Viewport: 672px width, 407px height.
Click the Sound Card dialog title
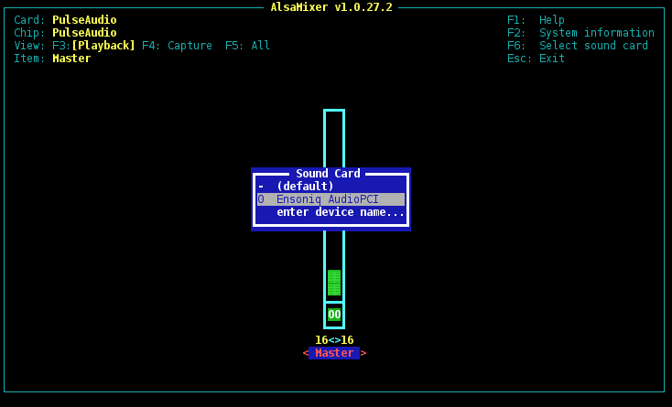[328, 174]
